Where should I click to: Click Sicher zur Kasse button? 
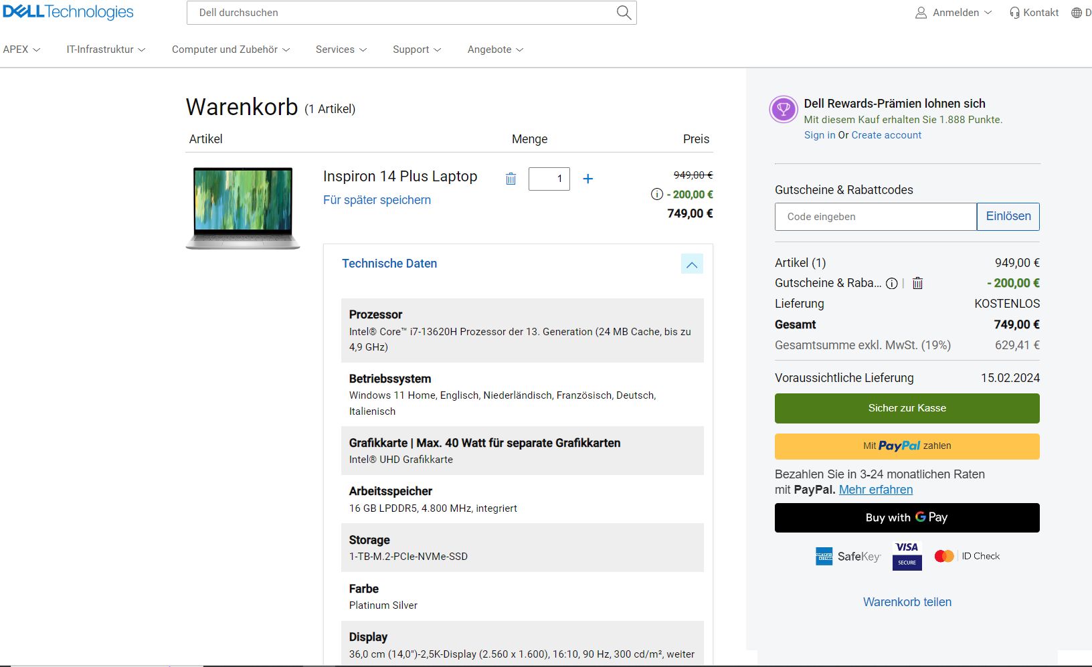907,408
